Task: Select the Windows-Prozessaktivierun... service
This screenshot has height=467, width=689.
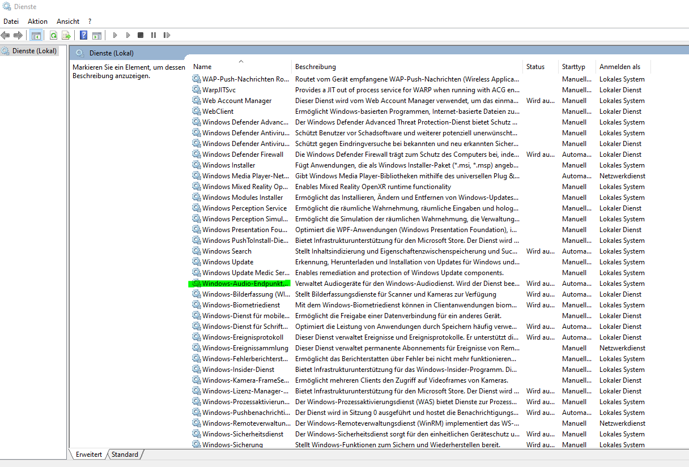Action: pyautogui.click(x=246, y=402)
